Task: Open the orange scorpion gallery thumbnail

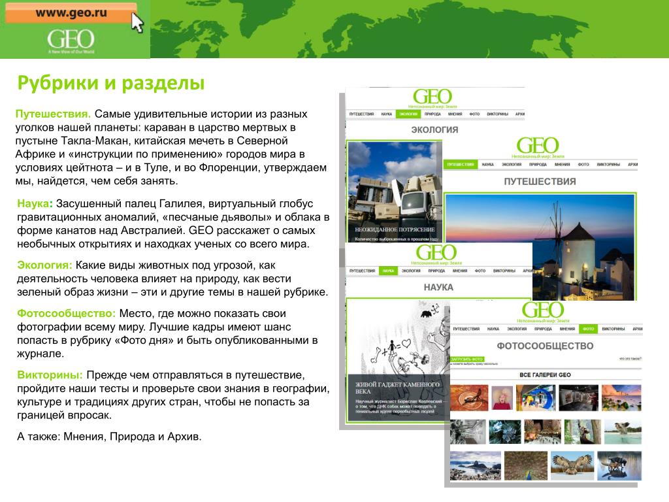Action: click(469, 397)
